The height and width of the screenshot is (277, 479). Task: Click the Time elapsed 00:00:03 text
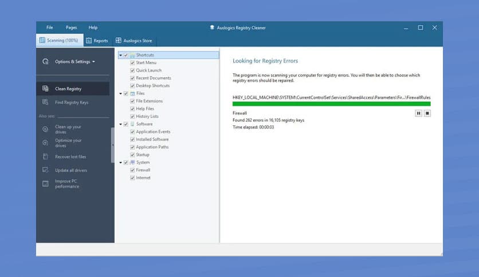pos(253,127)
